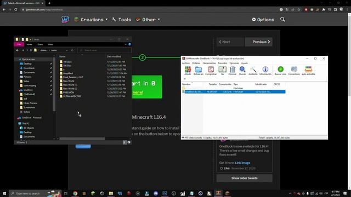The height and width of the screenshot is (197, 351).
Task: Click the Comprobar icon in WinRAR toolbar
Action: click(x=211, y=71)
